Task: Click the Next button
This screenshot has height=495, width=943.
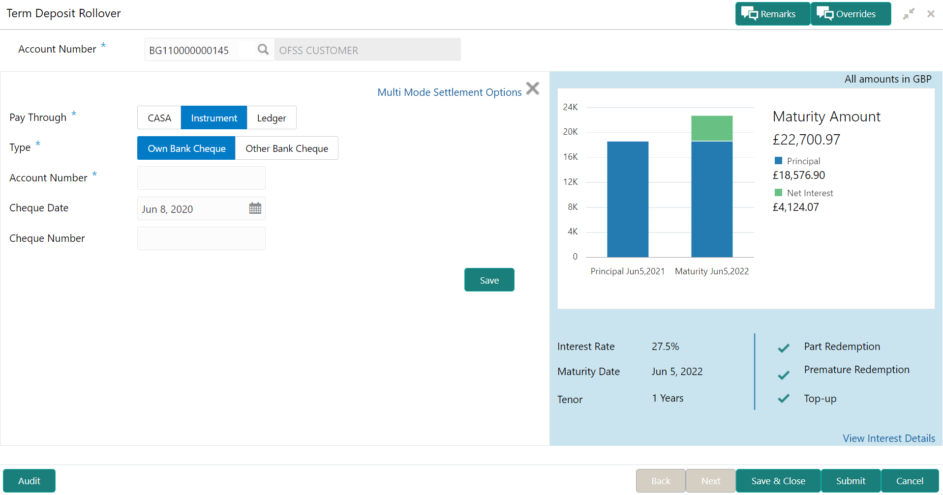Action: [711, 481]
